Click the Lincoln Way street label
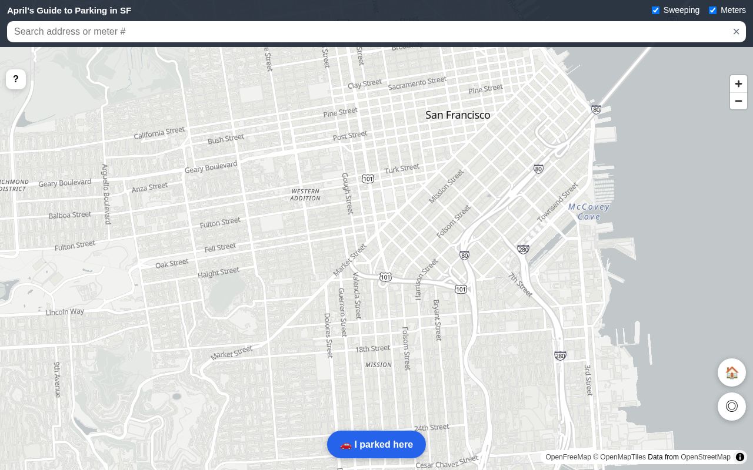 tap(65, 312)
